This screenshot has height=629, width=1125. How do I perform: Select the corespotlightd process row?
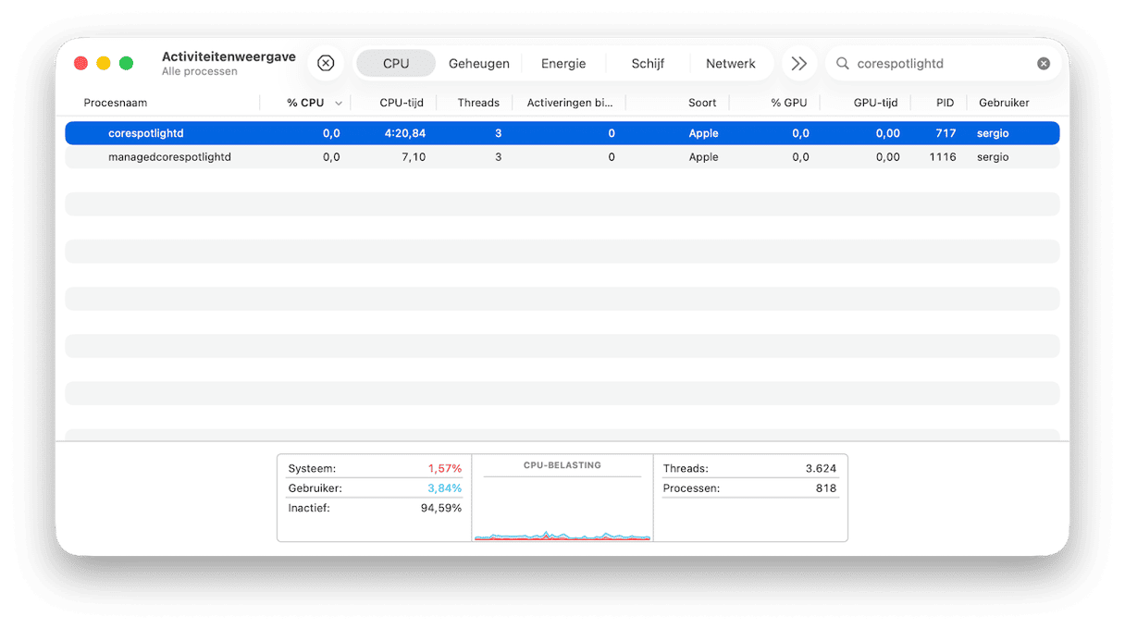[x=562, y=133]
